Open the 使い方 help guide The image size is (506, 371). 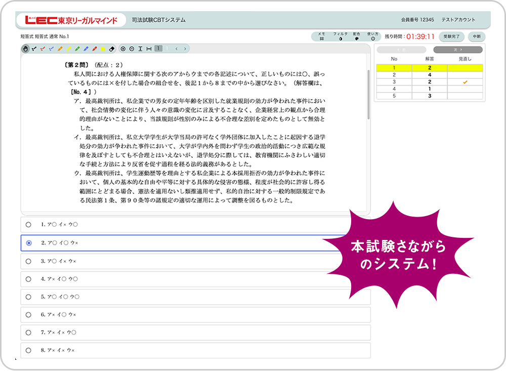(372, 36)
